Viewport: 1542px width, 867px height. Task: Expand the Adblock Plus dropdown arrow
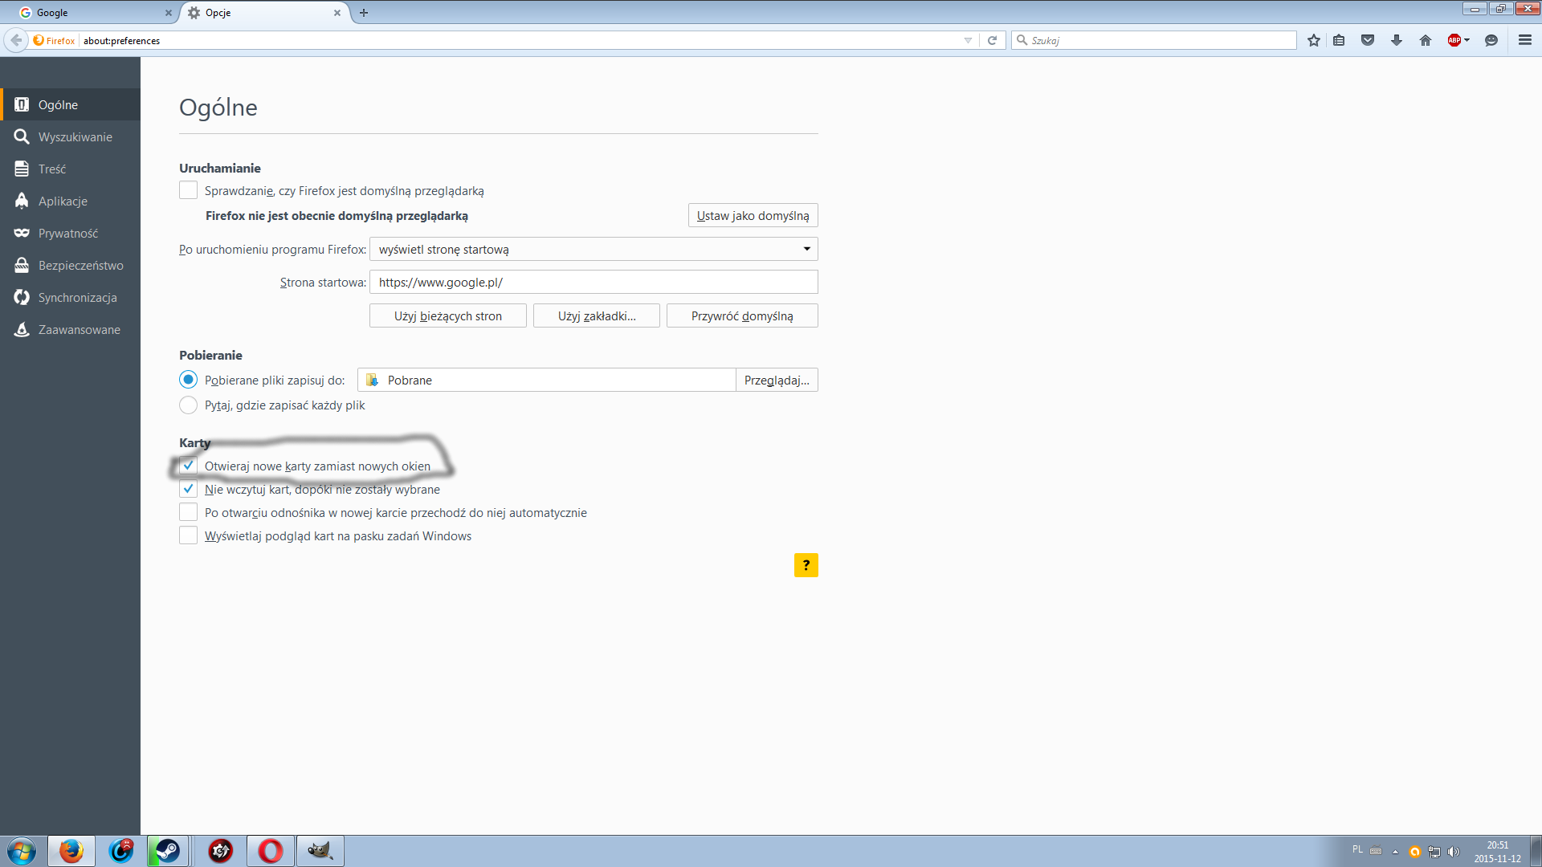1467,40
